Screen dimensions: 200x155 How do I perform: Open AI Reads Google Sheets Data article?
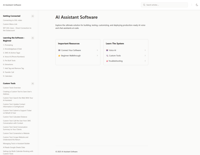pyautogui.click(x=14, y=147)
